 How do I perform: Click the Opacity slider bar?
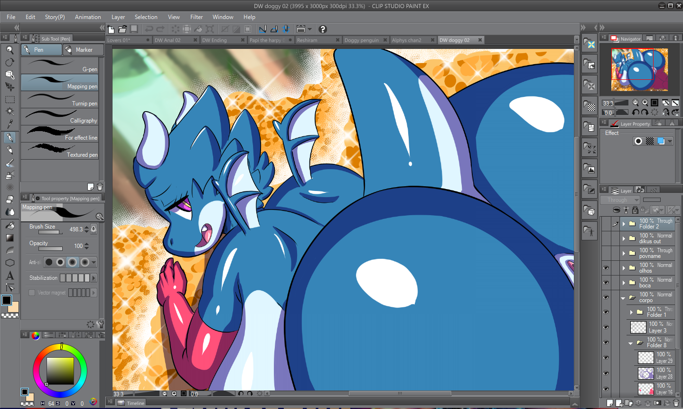50,248
